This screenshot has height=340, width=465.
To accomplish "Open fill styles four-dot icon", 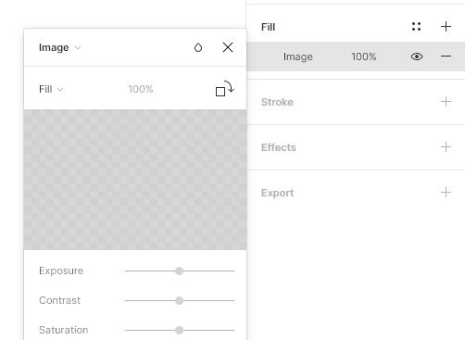I will click(x=416, y=27).
